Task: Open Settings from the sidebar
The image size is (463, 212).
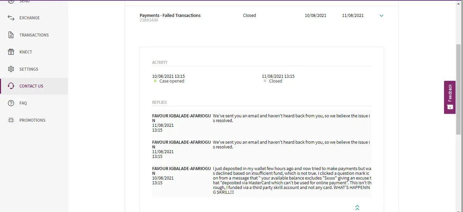Action: click(34, 69)
